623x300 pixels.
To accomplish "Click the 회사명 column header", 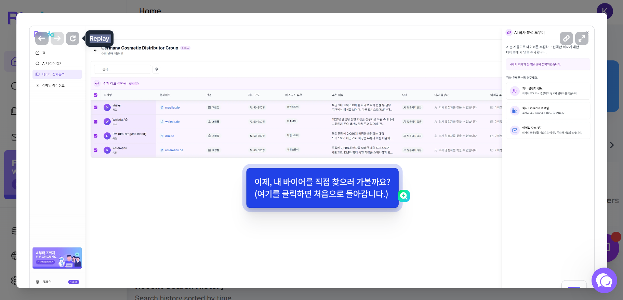I will pyautogui.click(x=108, y=95).
